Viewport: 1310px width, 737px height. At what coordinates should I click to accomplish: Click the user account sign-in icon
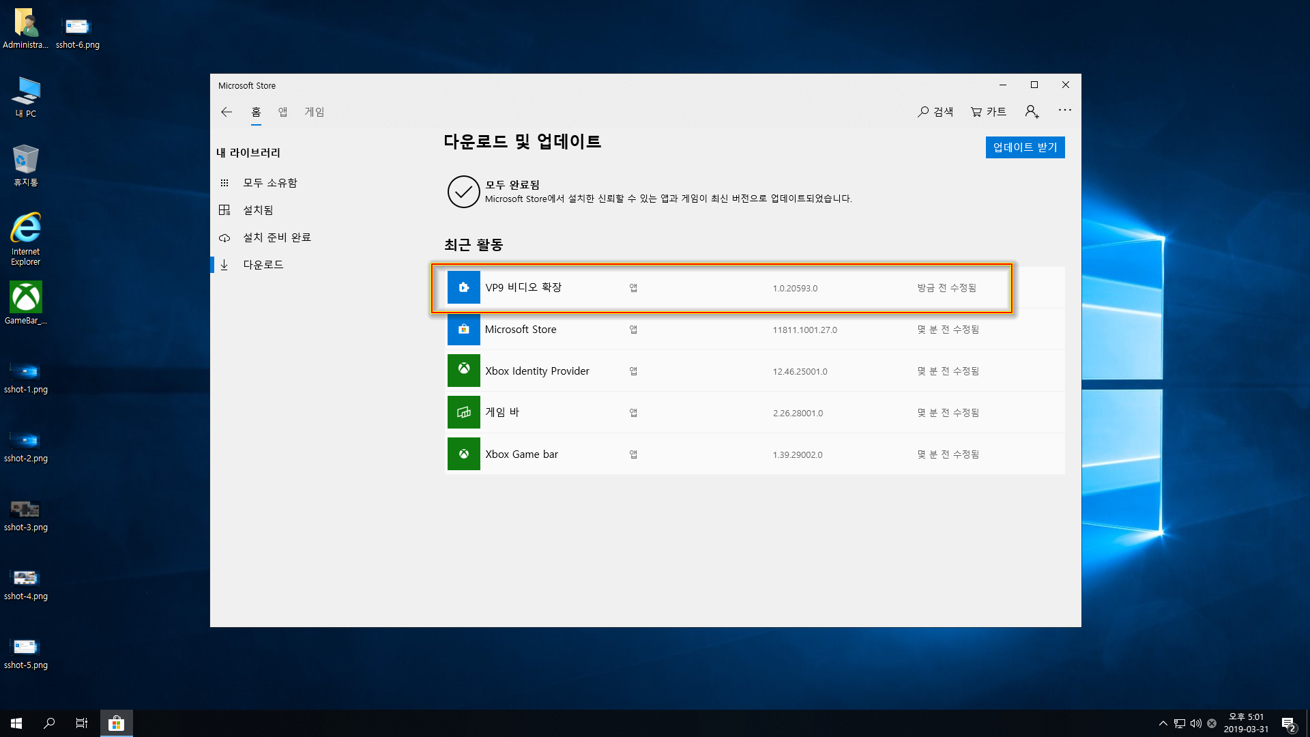(x=1032, y=111)
